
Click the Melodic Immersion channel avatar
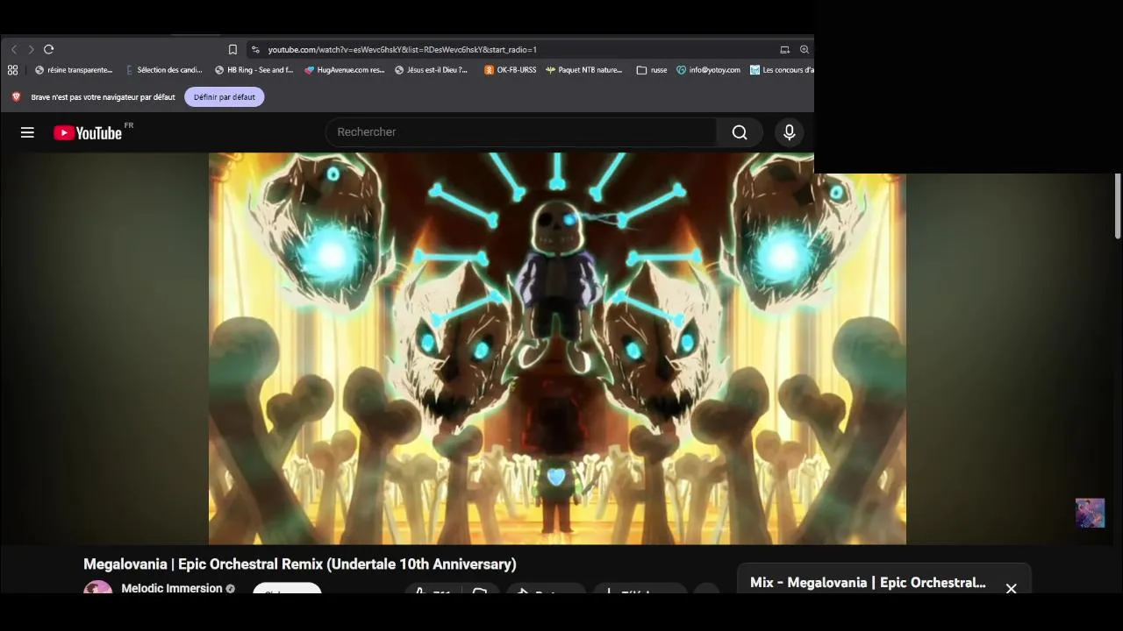click(x=97, y=588)
